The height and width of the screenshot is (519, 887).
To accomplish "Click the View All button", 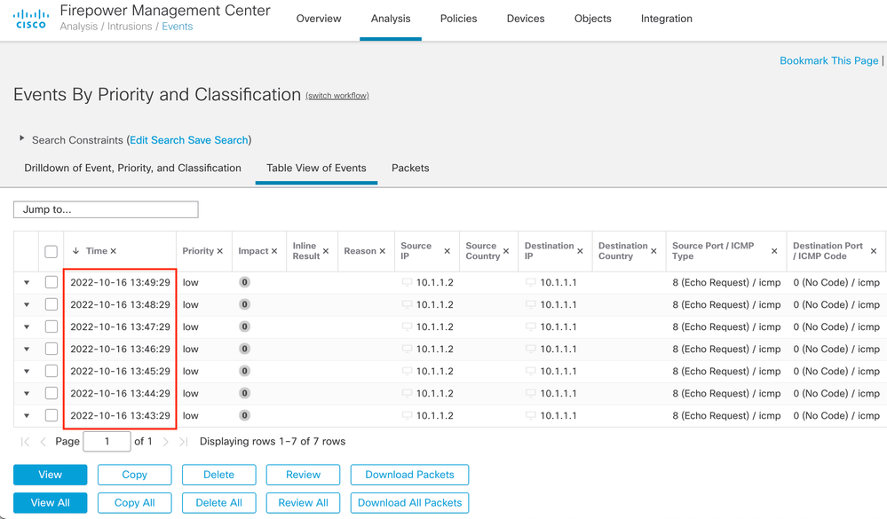I will tap(51, 503).
